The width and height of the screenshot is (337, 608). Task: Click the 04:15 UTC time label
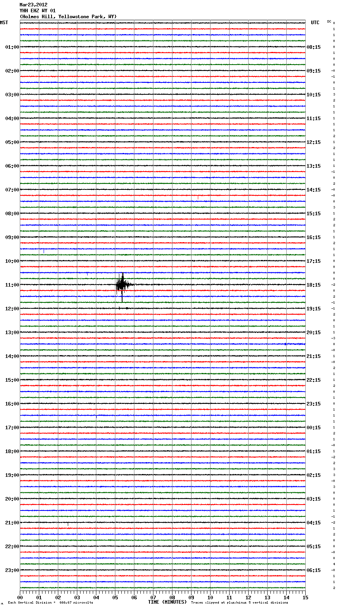tap(314, 523)
